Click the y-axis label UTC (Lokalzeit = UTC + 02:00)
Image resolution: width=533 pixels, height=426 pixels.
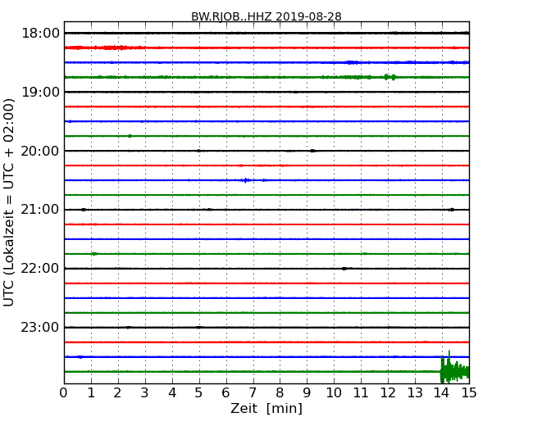pyautogui.click(x=9, y=202)
